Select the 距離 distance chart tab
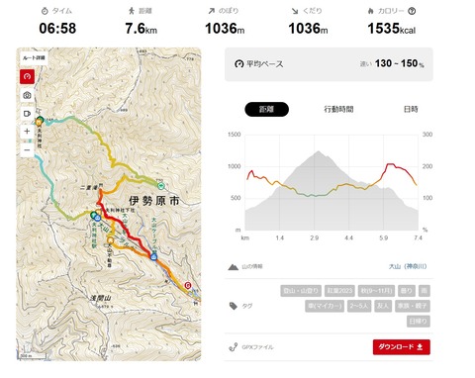This screenshot has width=475, height=378. point(266,109)
